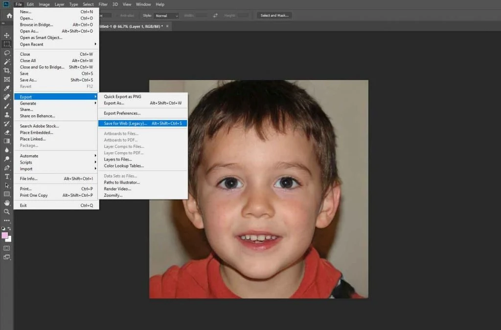Choose Place Embedded...
The image size is (501, 330).
[56, 133]
